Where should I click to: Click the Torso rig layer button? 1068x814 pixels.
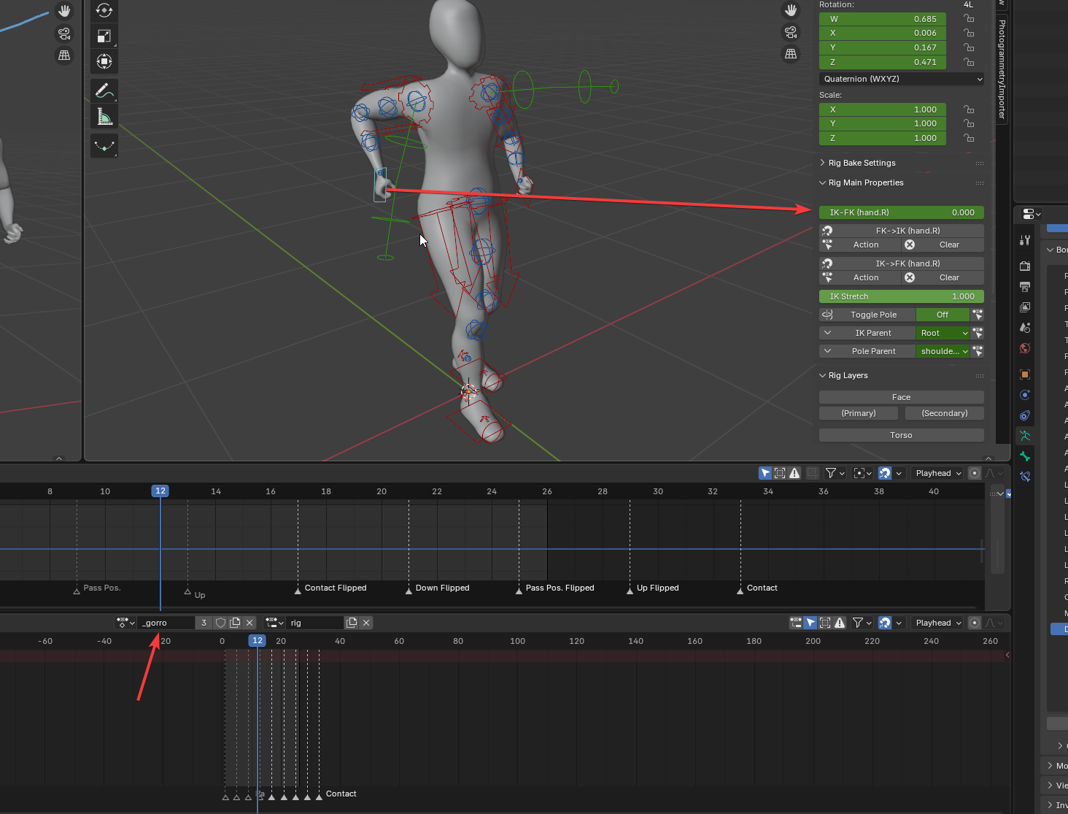[x=901, y=435]
